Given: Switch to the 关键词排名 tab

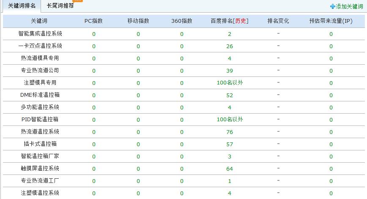Looking at the screenshot, I should tap(22, 5).
